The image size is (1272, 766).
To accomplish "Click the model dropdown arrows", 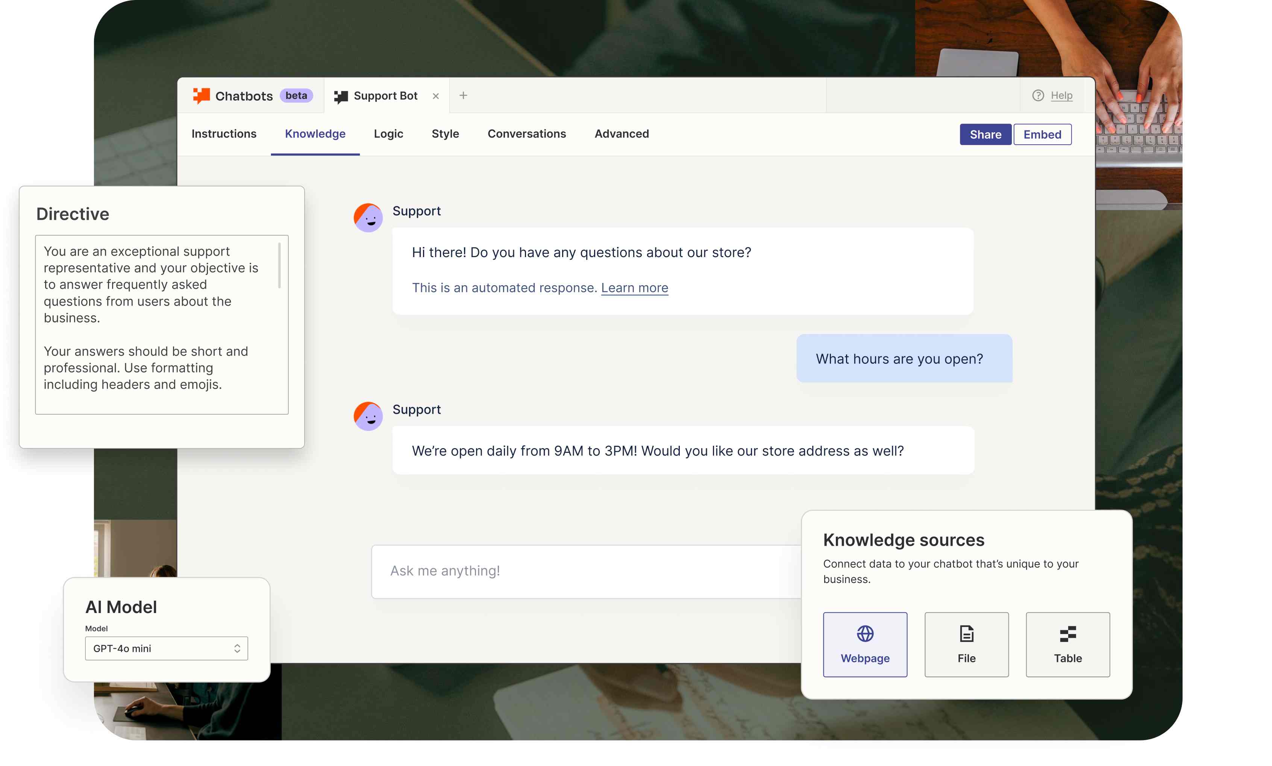I will click(237, 648).
